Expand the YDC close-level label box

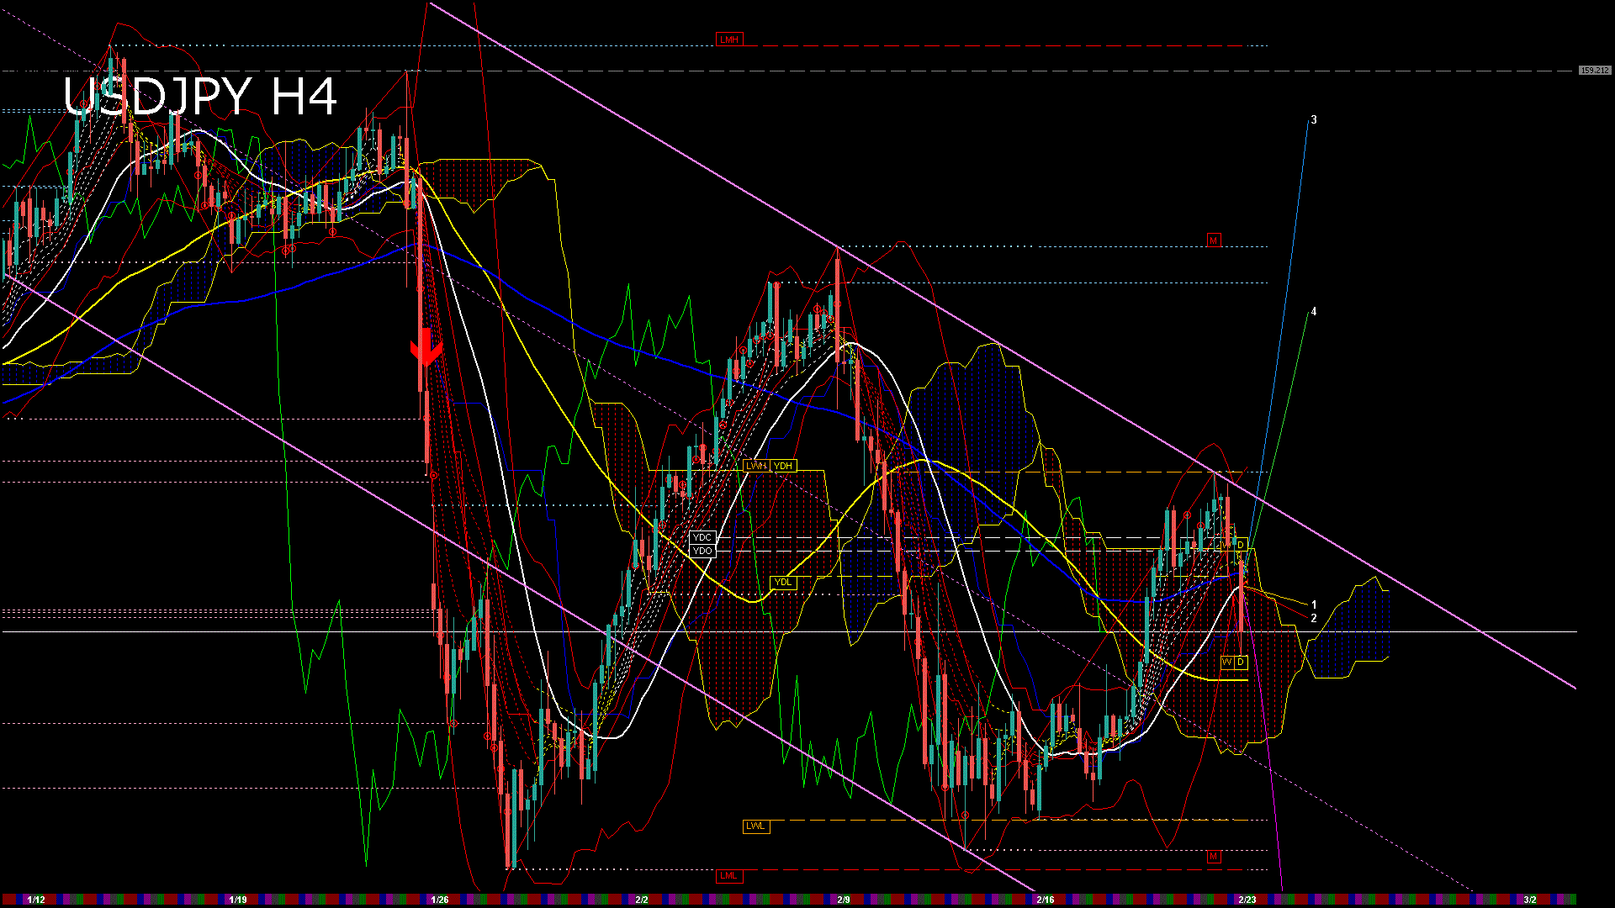702,536
